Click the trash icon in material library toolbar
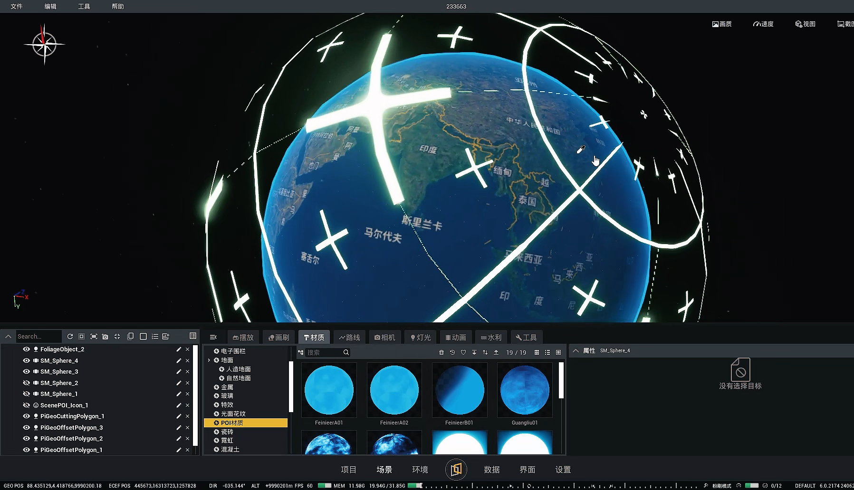Image resolution: width=854 pixels, height=490 pixels. (x=441, y=352)
